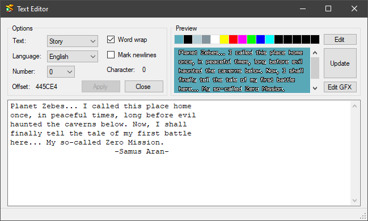Viewport: 368px width, 221px height.
Task: Click the text area scroll down arrow
Action: [x=354, y=201]
